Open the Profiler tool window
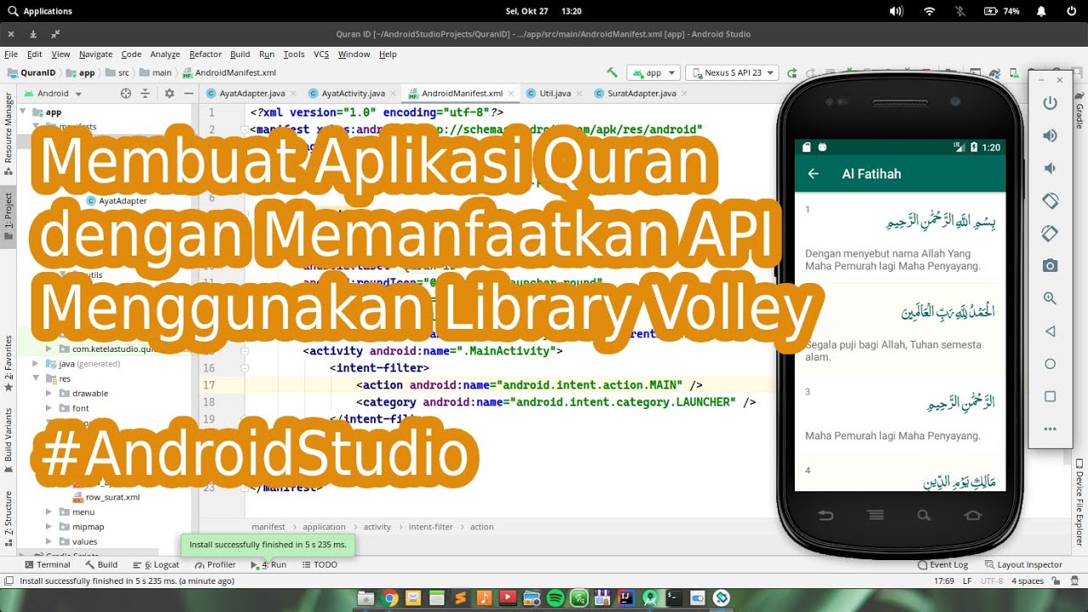The height and width of the screenshot is (612, 1088). pos(215,564)
